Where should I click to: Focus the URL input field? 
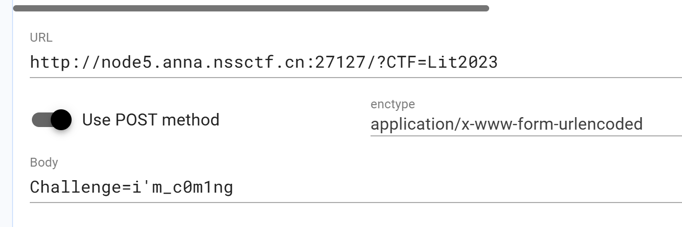coord(356,62)
